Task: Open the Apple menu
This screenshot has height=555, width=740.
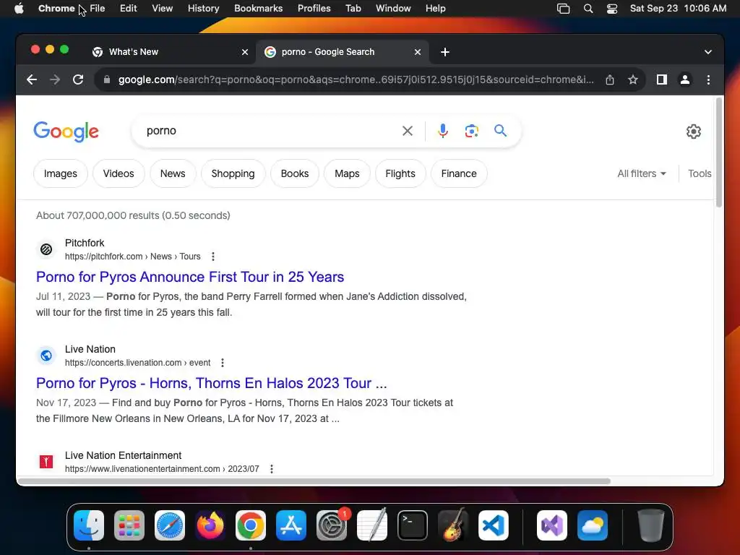Action: pos(19,9)
